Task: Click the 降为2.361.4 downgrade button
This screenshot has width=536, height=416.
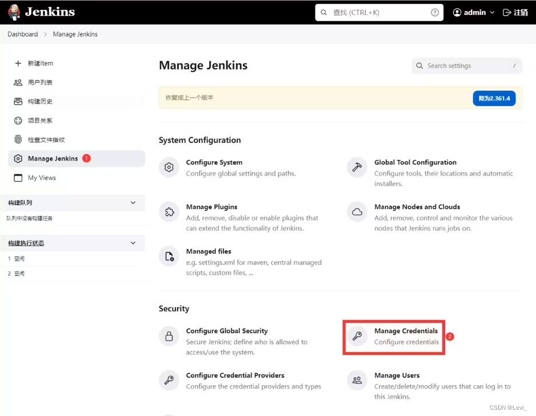Action: (x=494, y=98)
